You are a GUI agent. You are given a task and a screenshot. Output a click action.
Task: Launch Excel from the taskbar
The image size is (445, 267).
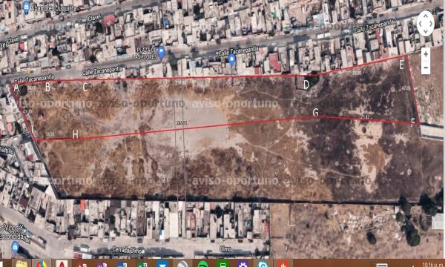point(142,264)
